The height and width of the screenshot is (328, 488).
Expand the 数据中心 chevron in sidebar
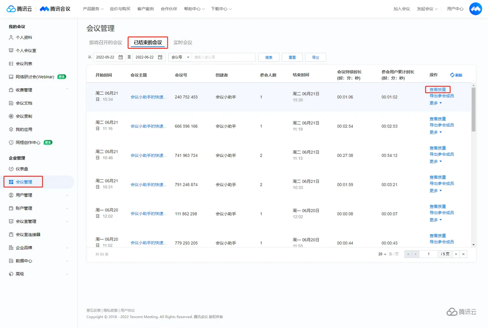(67, 261)
